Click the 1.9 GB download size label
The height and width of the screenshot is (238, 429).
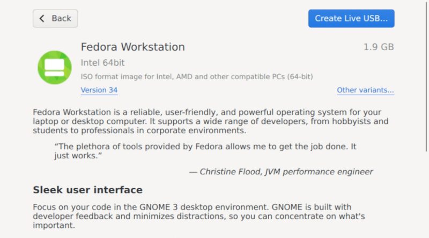pyautogui.click(x=379, y=47)
